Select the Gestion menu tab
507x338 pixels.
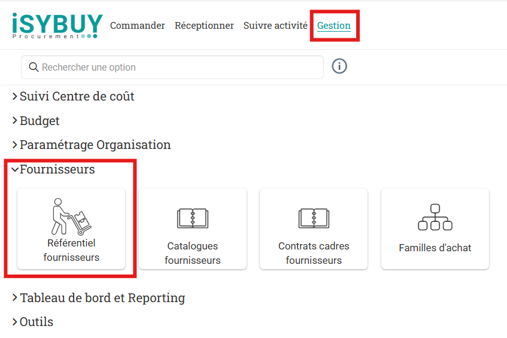334,26
